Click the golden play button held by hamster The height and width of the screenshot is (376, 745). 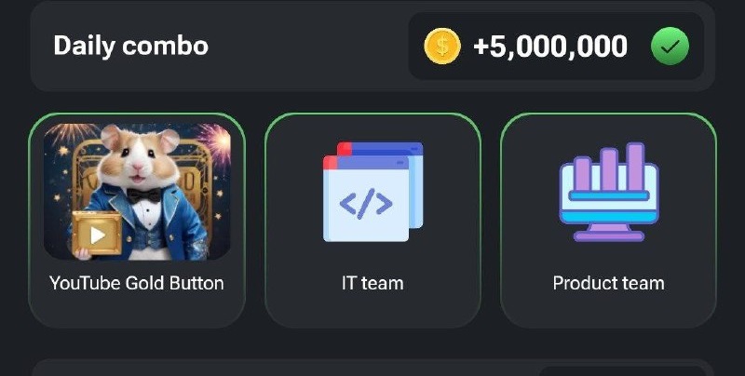[x=97, y=234]
